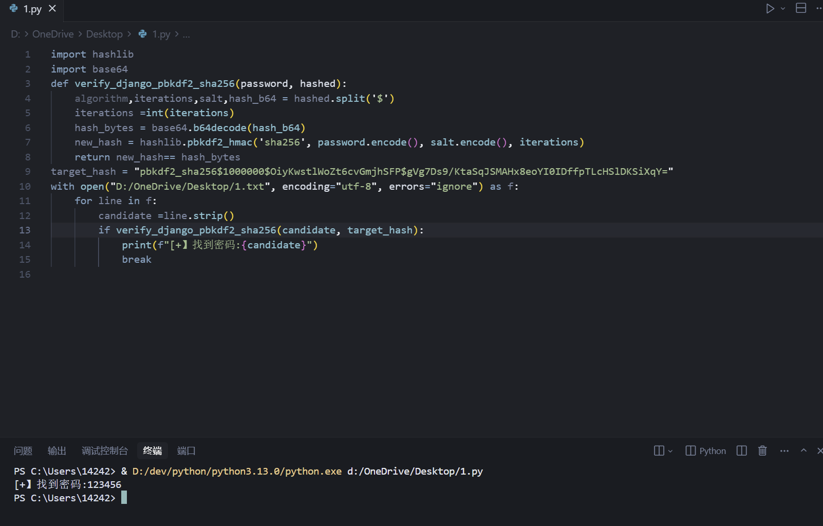Click the print statement on line 14
823x526 pixels.
[x=220, y=245]
